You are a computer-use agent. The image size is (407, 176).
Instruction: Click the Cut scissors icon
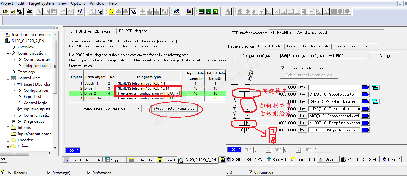(x=39, y=11)
